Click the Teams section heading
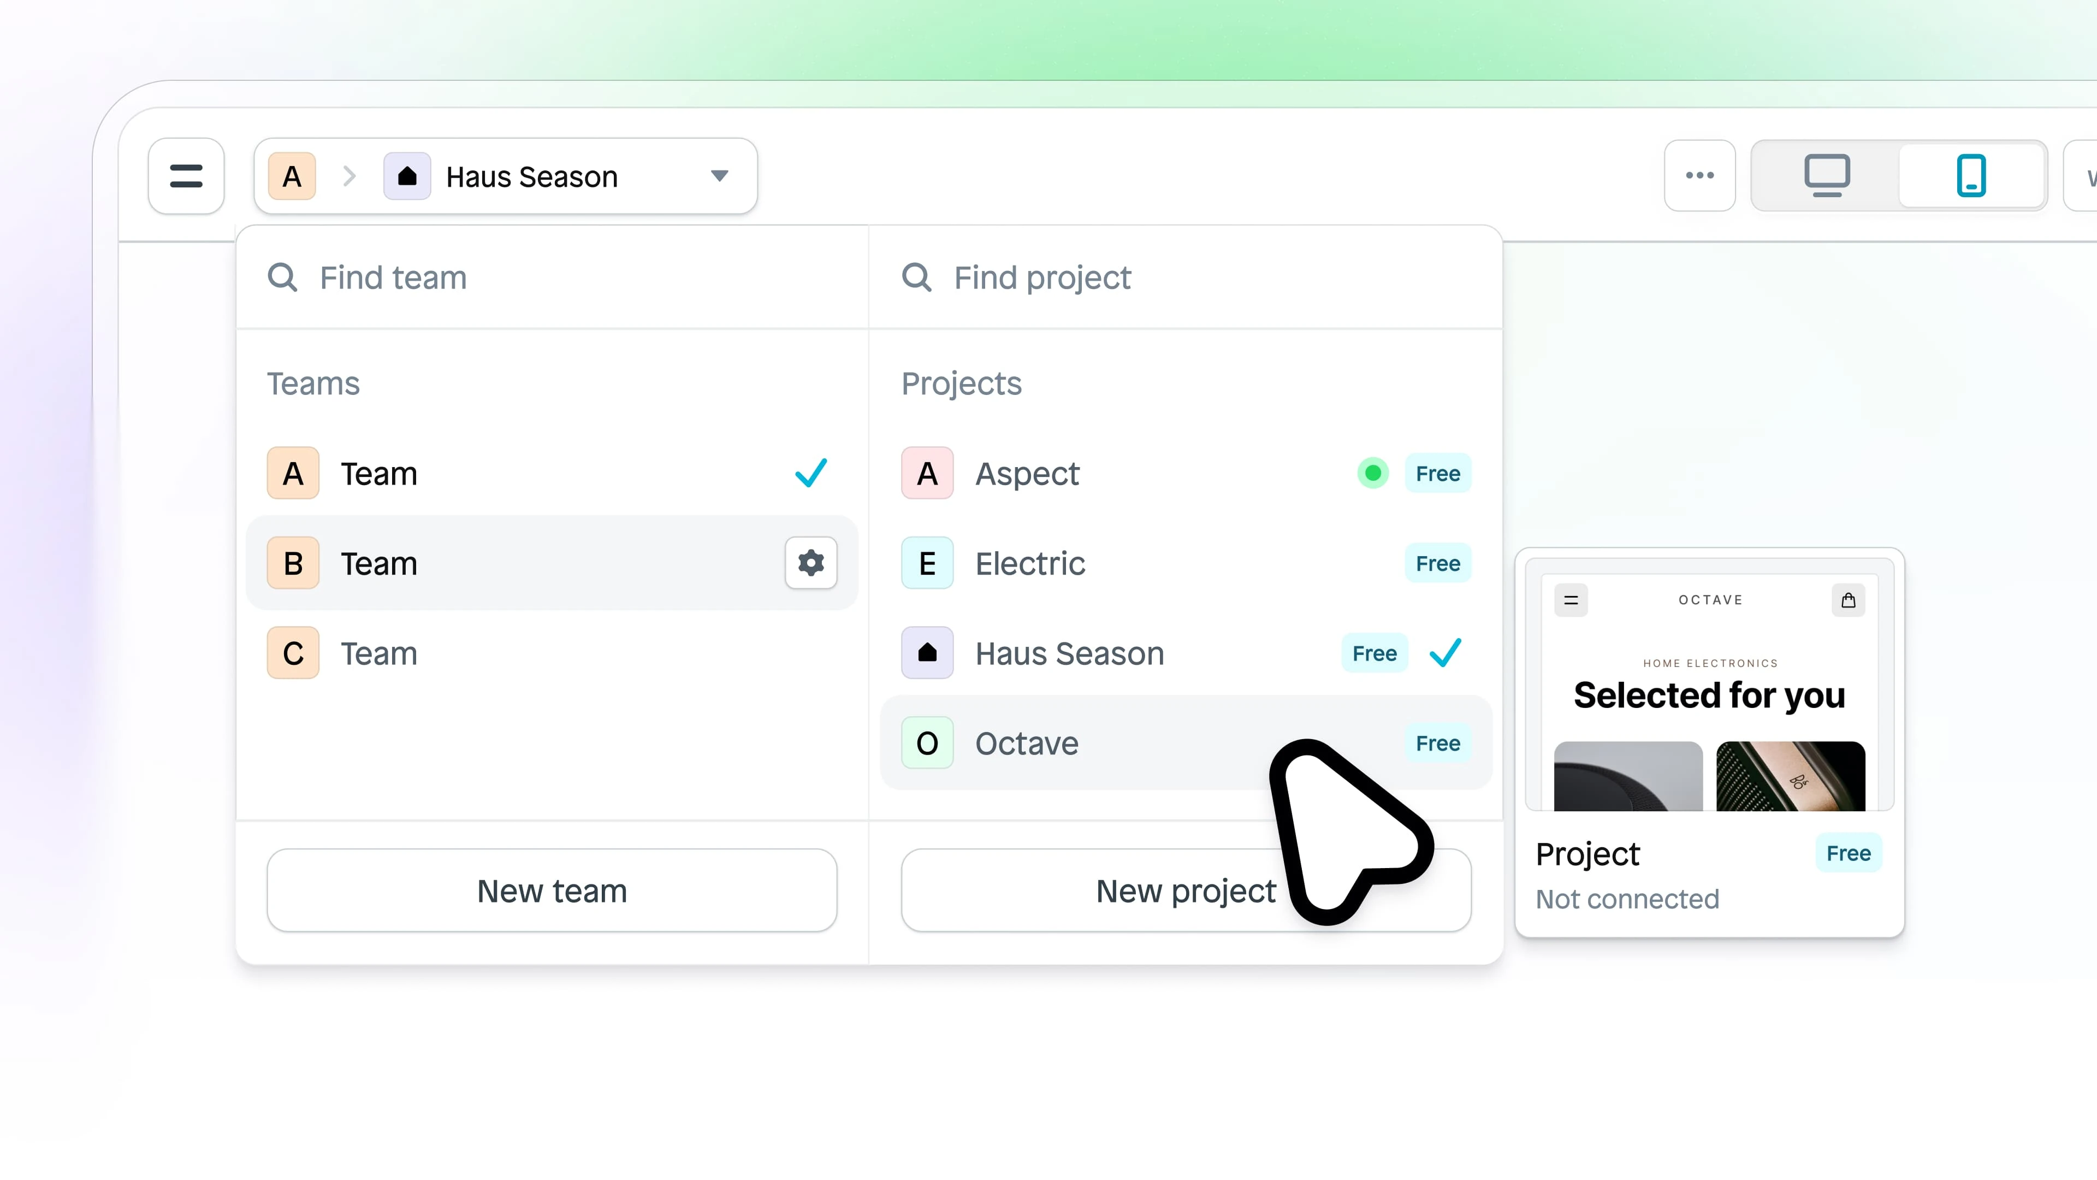The height and width of the screenshot is (1180, 2097). pos(313,383)
